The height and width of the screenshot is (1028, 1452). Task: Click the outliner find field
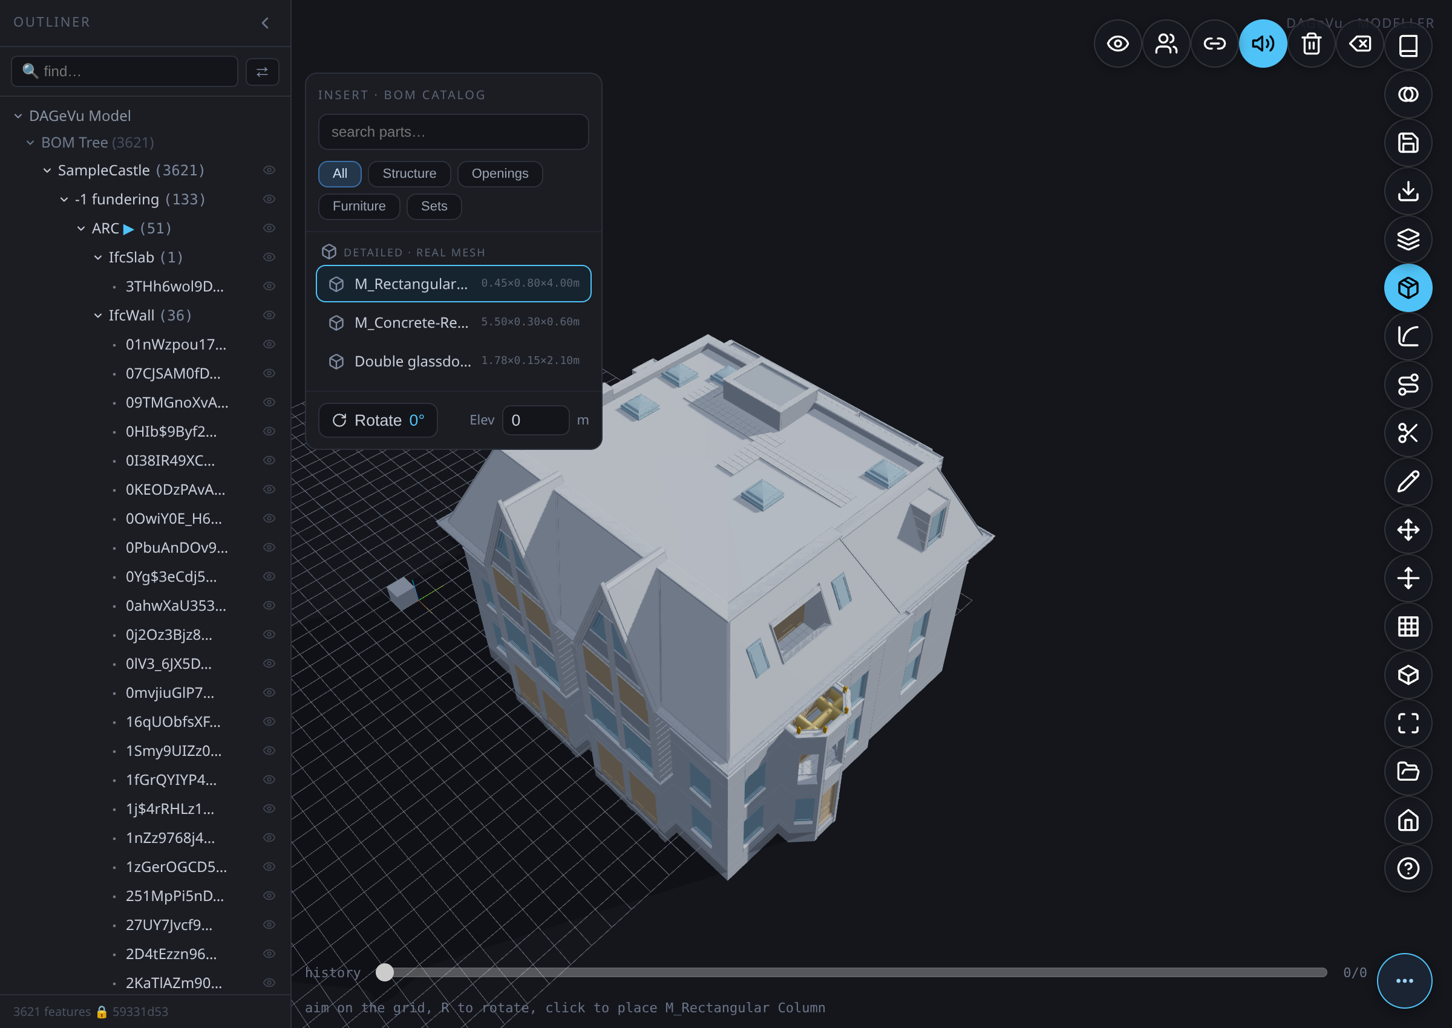[x=125, y=71]
